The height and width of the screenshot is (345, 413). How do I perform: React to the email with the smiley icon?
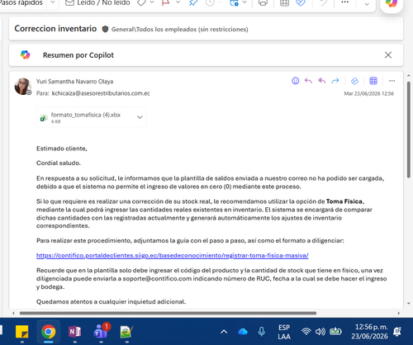[295, 81]
